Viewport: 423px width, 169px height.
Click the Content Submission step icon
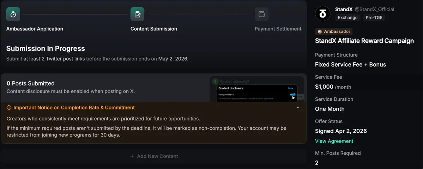137,14
